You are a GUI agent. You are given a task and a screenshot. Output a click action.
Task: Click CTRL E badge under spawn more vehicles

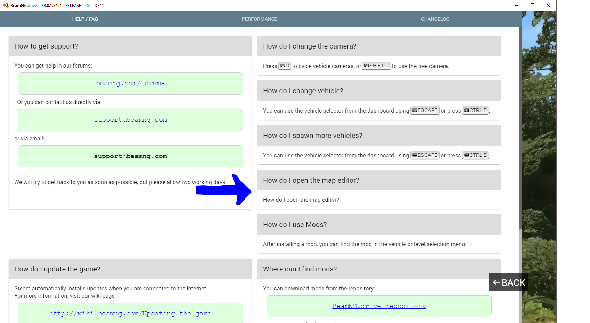click(x=476, y=155)
